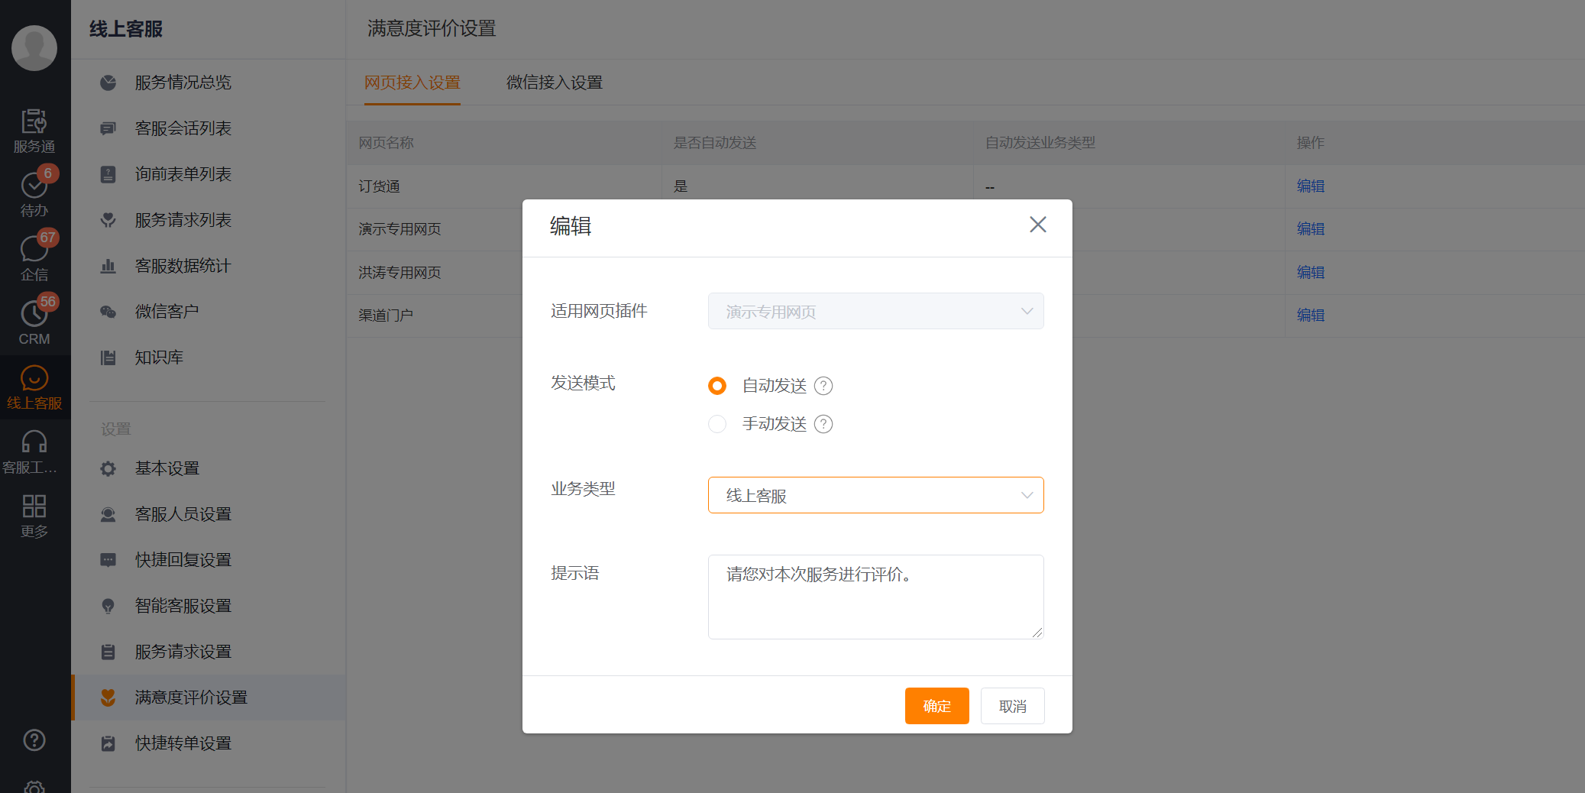Switch to the 微信接入设置 tab

point(555,83)
